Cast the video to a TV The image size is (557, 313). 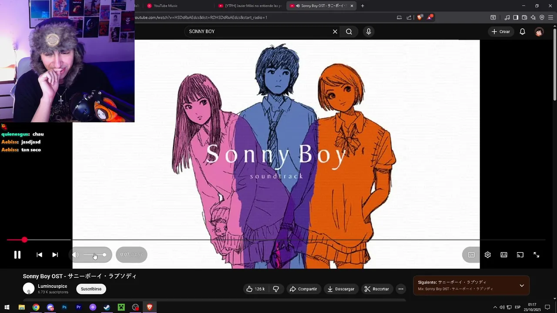click(520, 255)
